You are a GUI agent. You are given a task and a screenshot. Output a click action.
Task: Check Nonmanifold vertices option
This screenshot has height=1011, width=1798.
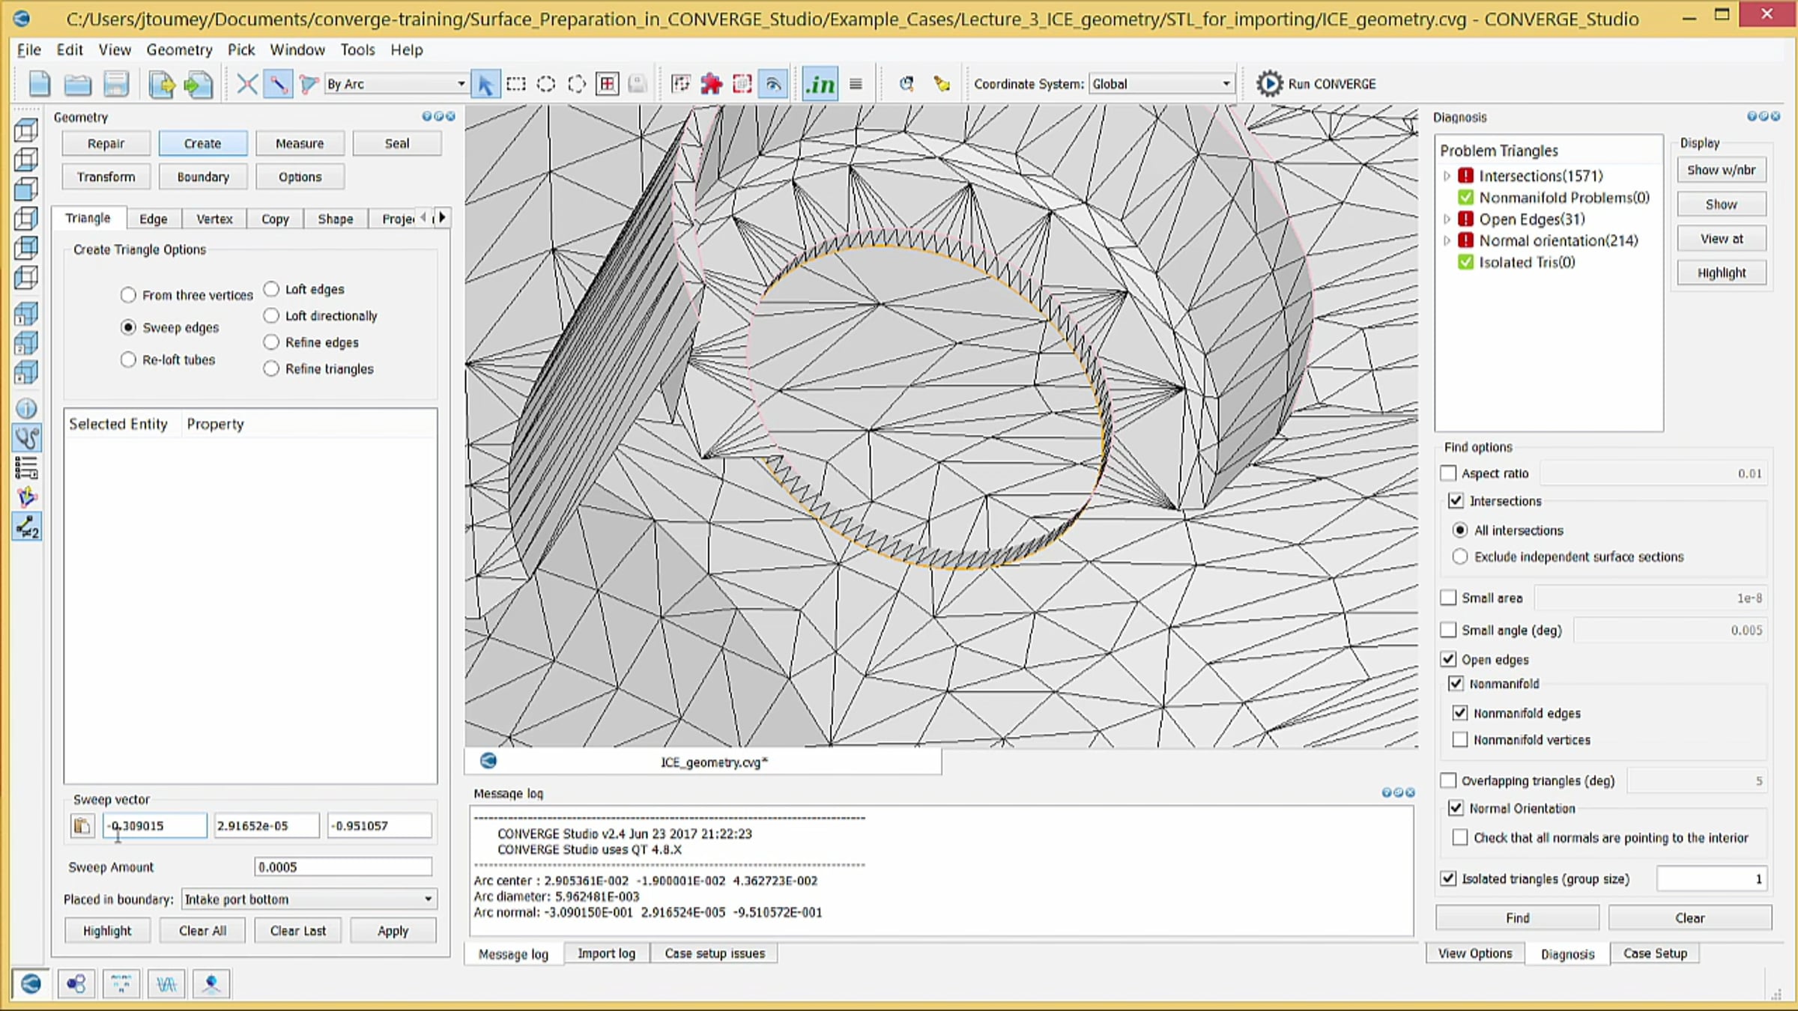pos(1460,740)
